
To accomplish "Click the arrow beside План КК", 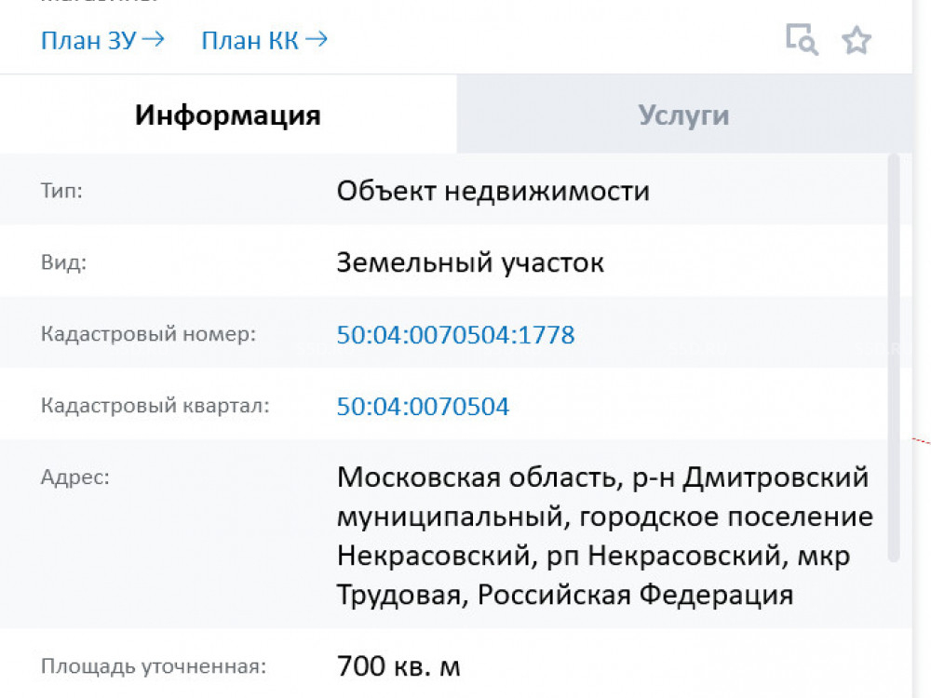I will 317,39.
